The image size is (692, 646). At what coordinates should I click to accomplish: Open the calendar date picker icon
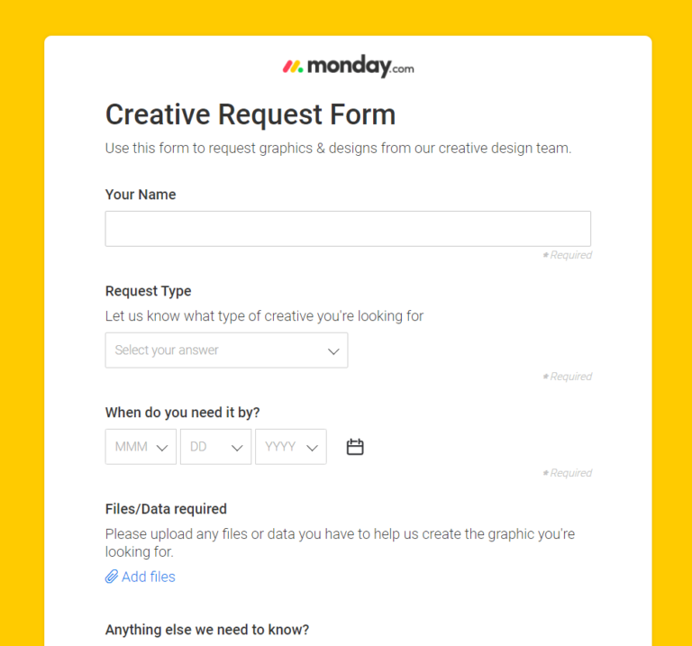(x=355, y=447)
